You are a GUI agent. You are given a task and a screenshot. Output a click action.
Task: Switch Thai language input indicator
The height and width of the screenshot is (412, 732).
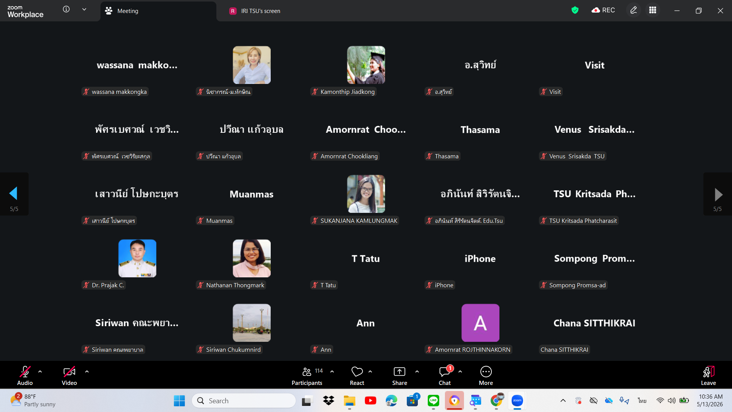pyautogui.click(x=642, y=401)
